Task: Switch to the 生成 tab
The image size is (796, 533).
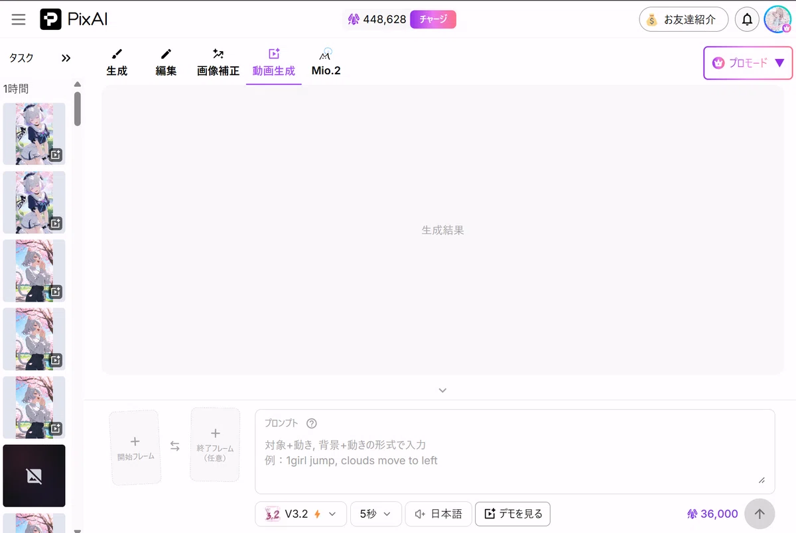Action: (117, 62)
